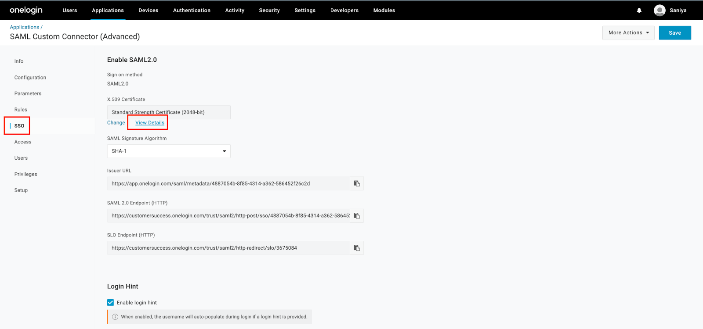703x329 pixels.
Task: Open the Authentication menu
Action: click(x=192, y=11)
